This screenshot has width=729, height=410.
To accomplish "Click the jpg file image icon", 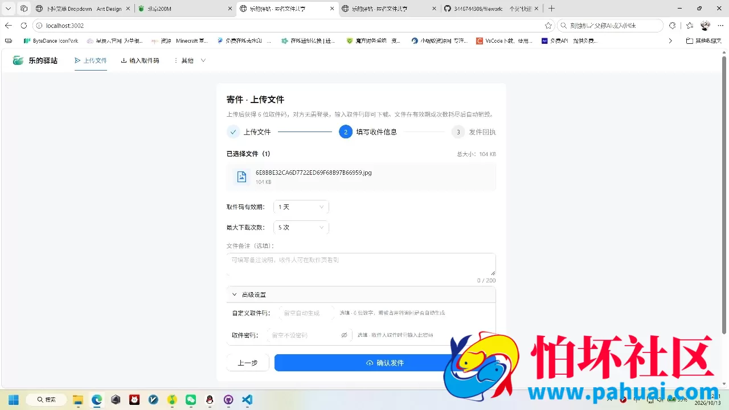I will pyautogui.click(x=241, y=177).
